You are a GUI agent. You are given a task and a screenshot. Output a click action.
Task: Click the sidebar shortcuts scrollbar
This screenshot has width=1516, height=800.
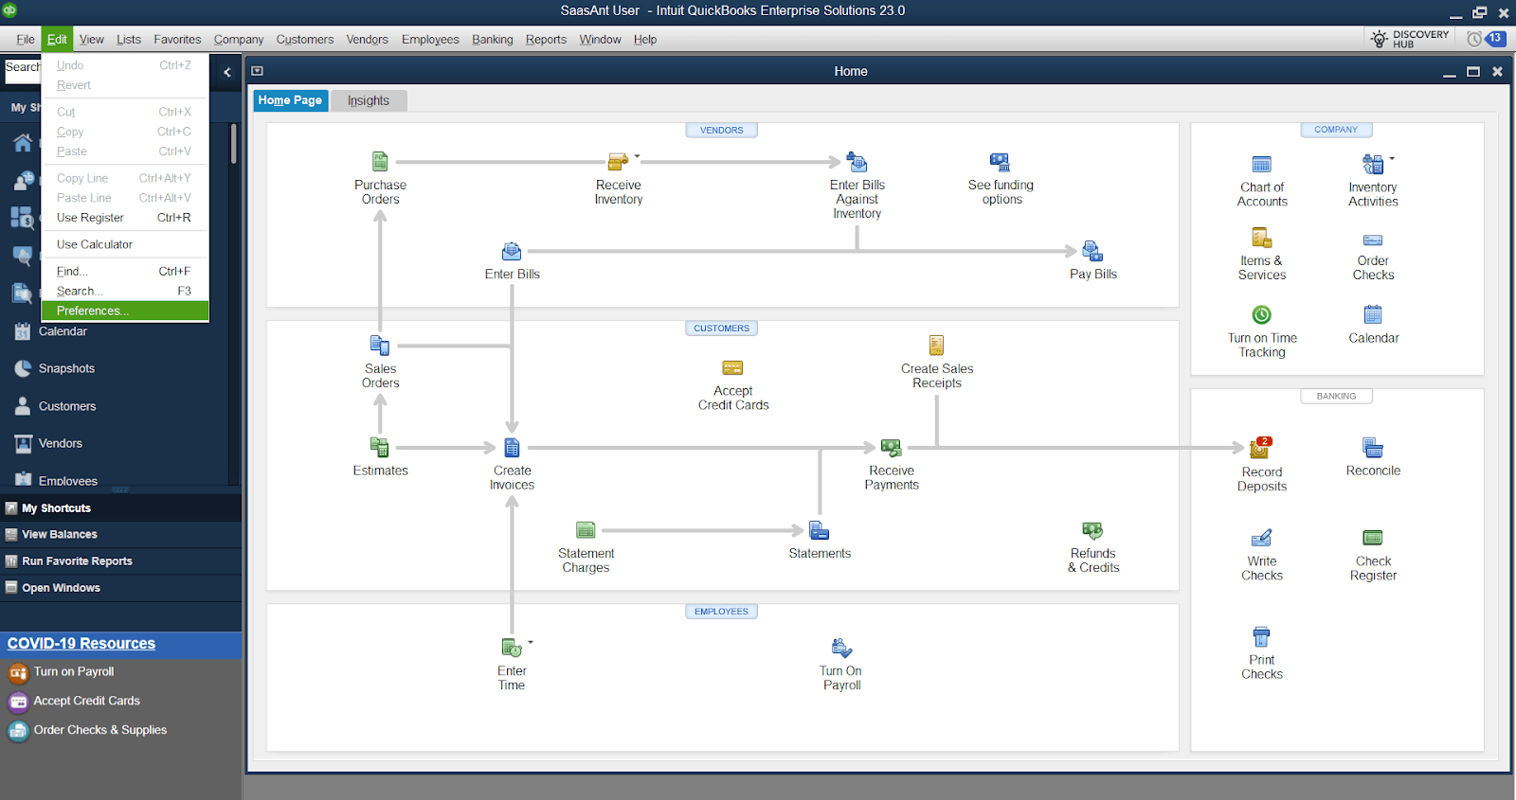click(234, 144)
